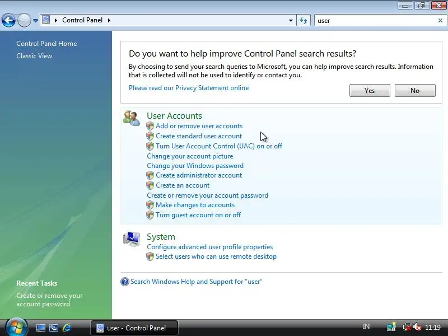The image size is (448, 336).
Task: Open Configure advanced user profile properties
Action: [x=209, y=247]
